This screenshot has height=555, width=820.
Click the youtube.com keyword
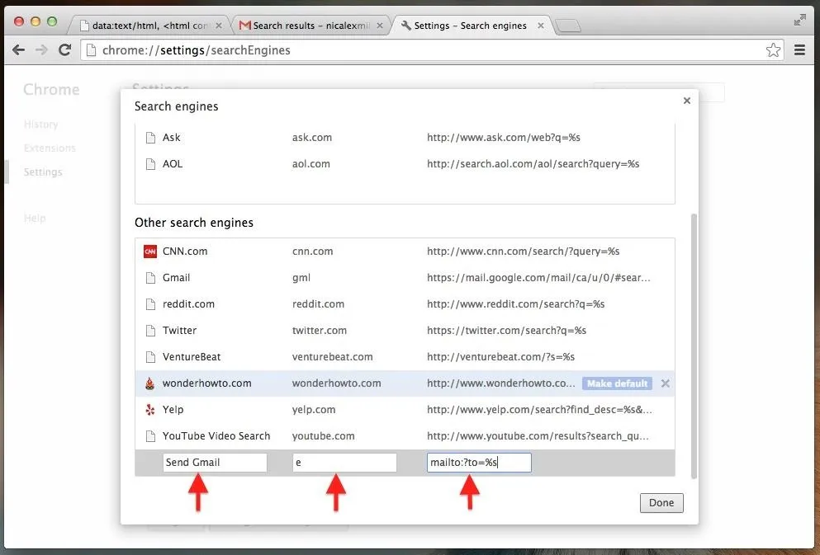pos(323,436)
